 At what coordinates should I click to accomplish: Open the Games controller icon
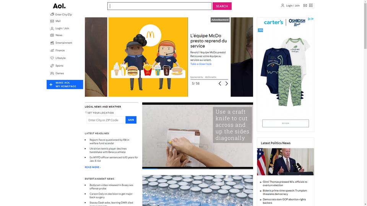[x=52, y=73]
